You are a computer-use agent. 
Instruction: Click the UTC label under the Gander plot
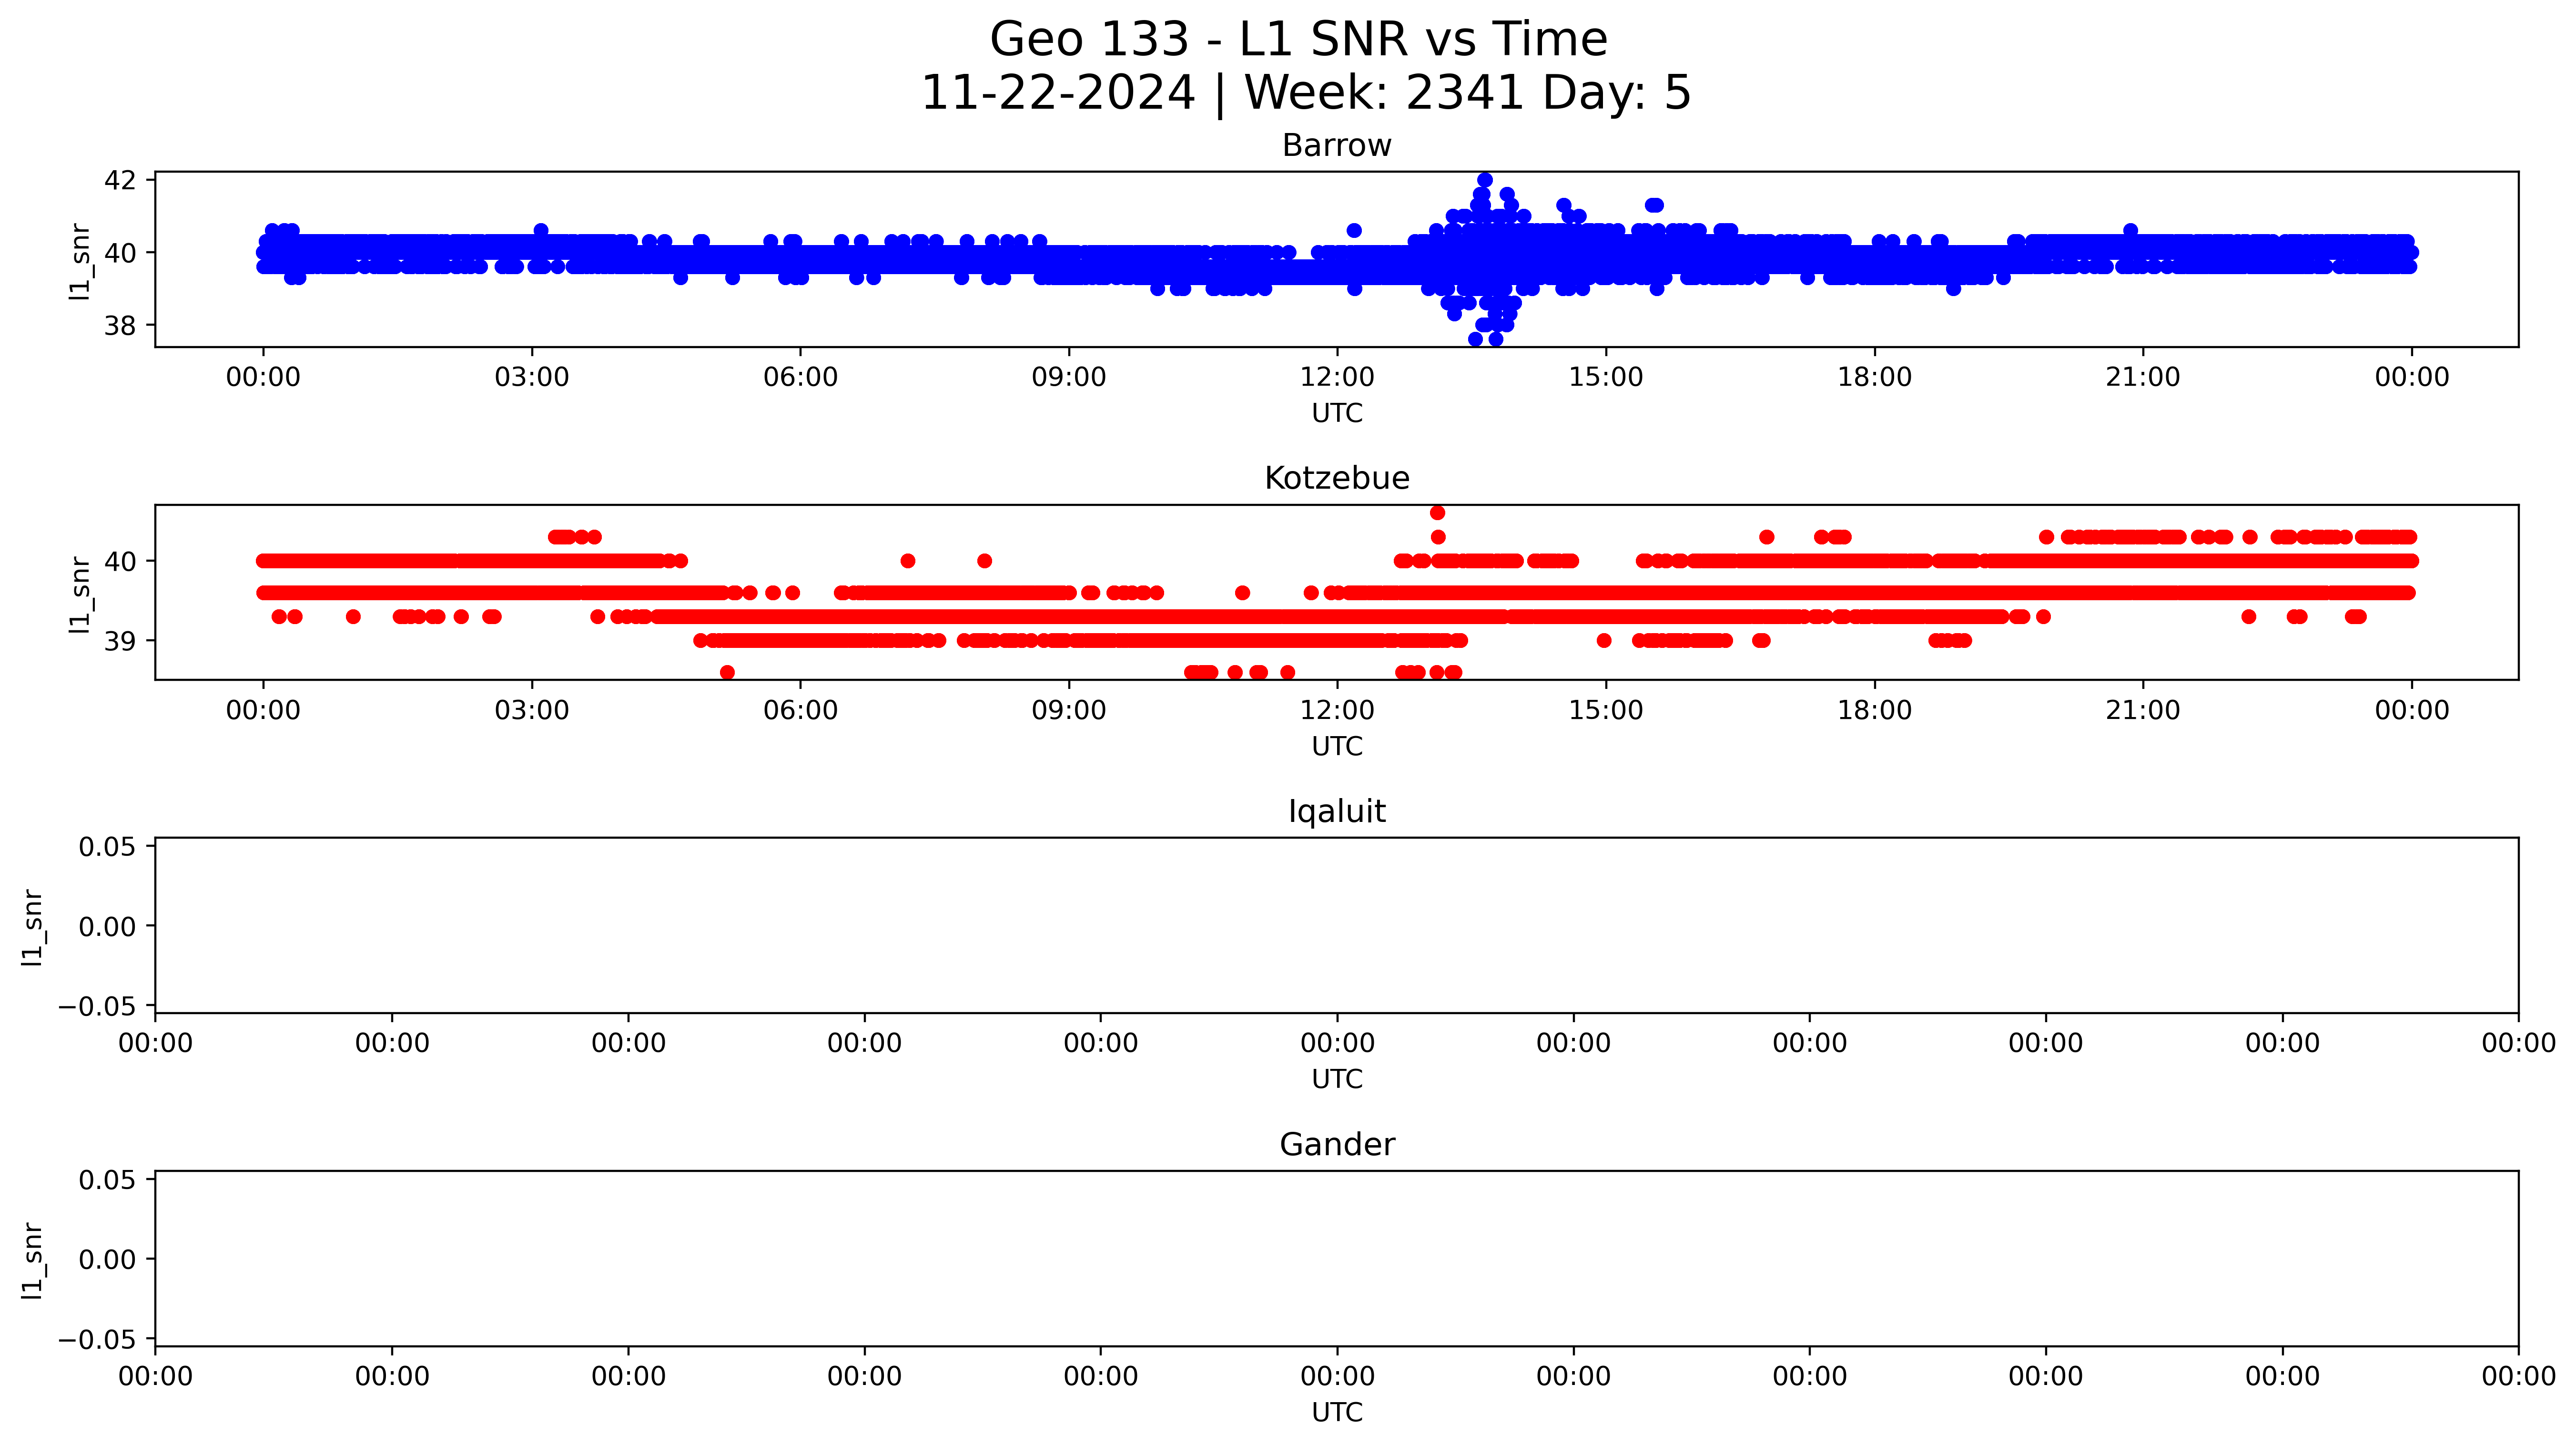[1337, 1412]
